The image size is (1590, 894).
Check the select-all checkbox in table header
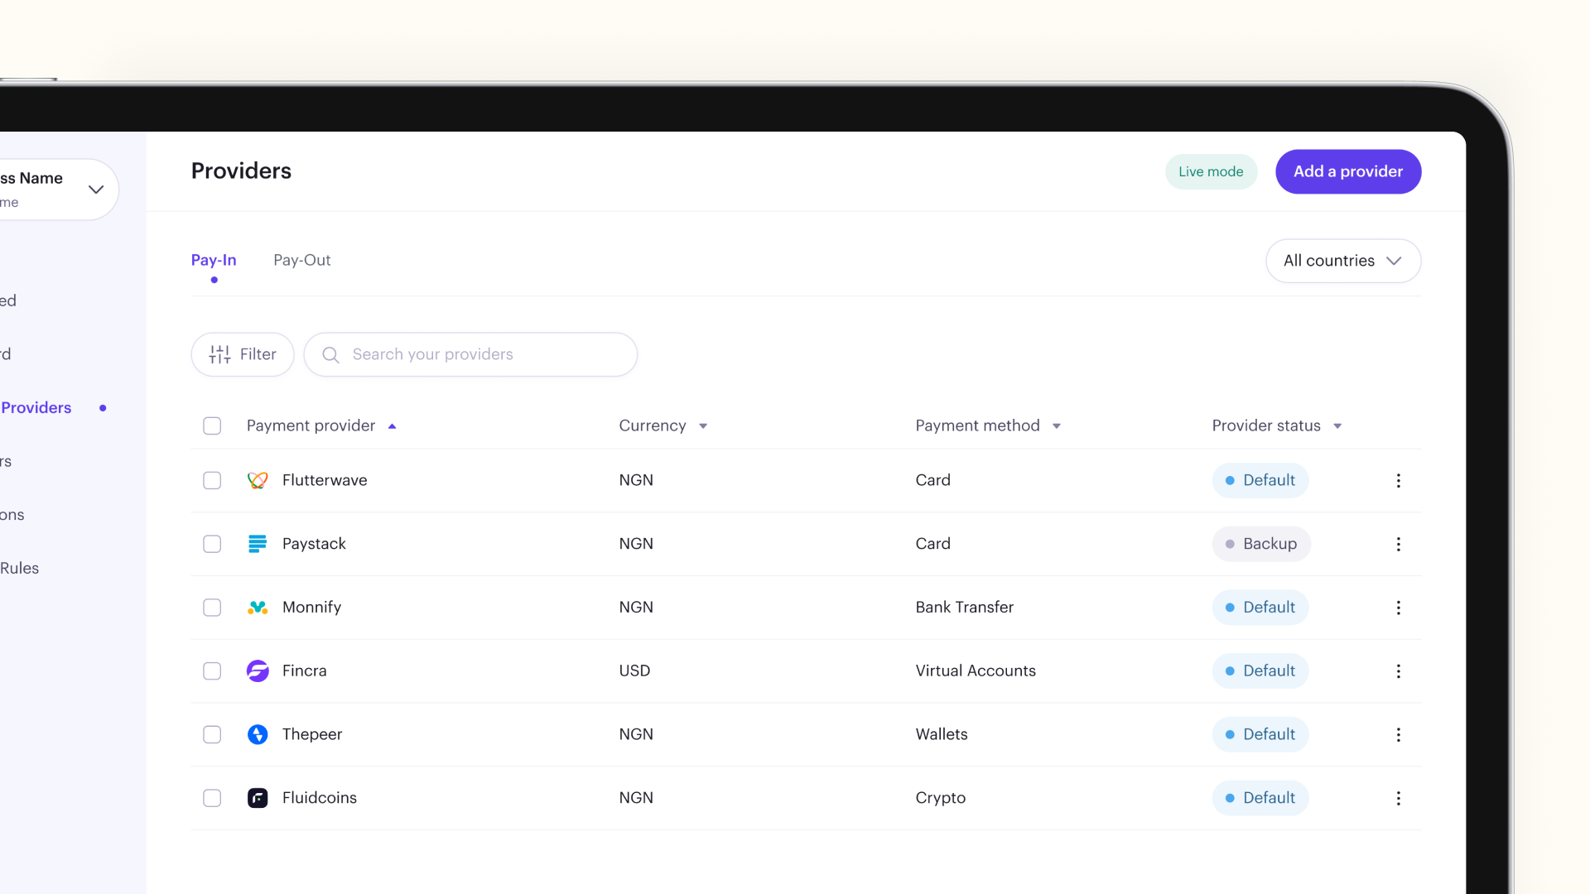pos(212,425)
